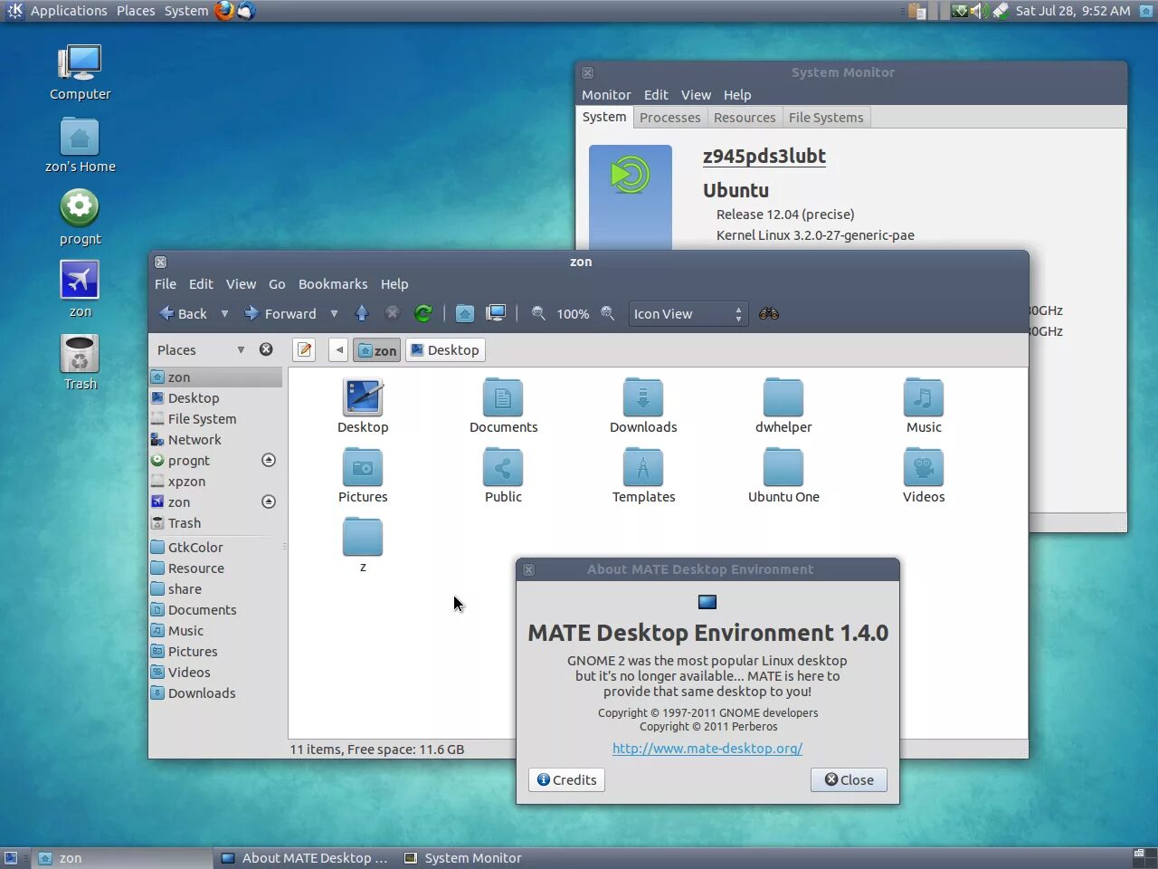Zoom out in file manager
Viewport: 1158px width, 869px height.
tap(538, 313)
